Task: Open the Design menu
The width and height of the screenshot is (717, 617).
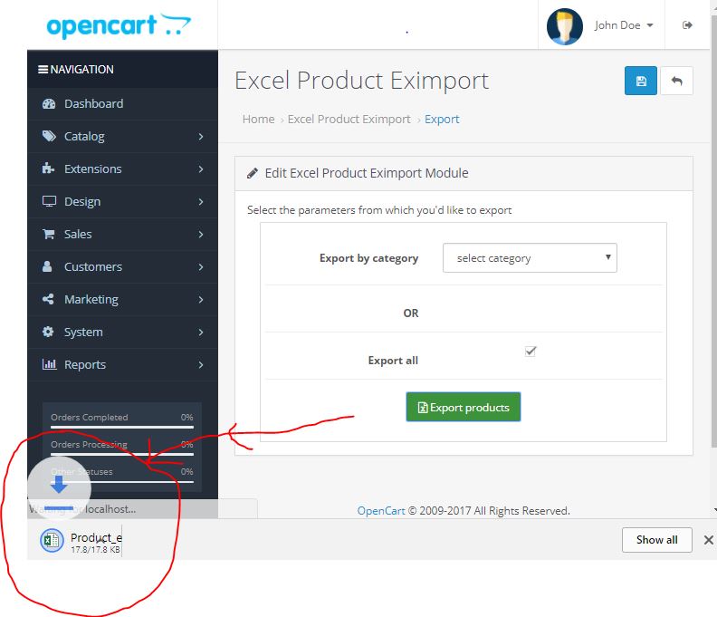Action: coord(122,201)
